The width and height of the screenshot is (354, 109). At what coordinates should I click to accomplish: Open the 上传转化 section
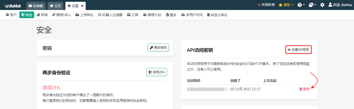[84, 15]
